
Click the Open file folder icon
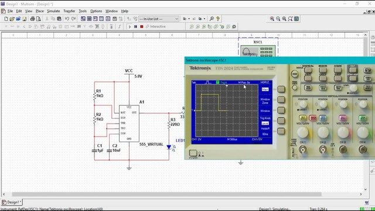click(x=12, y=19)
